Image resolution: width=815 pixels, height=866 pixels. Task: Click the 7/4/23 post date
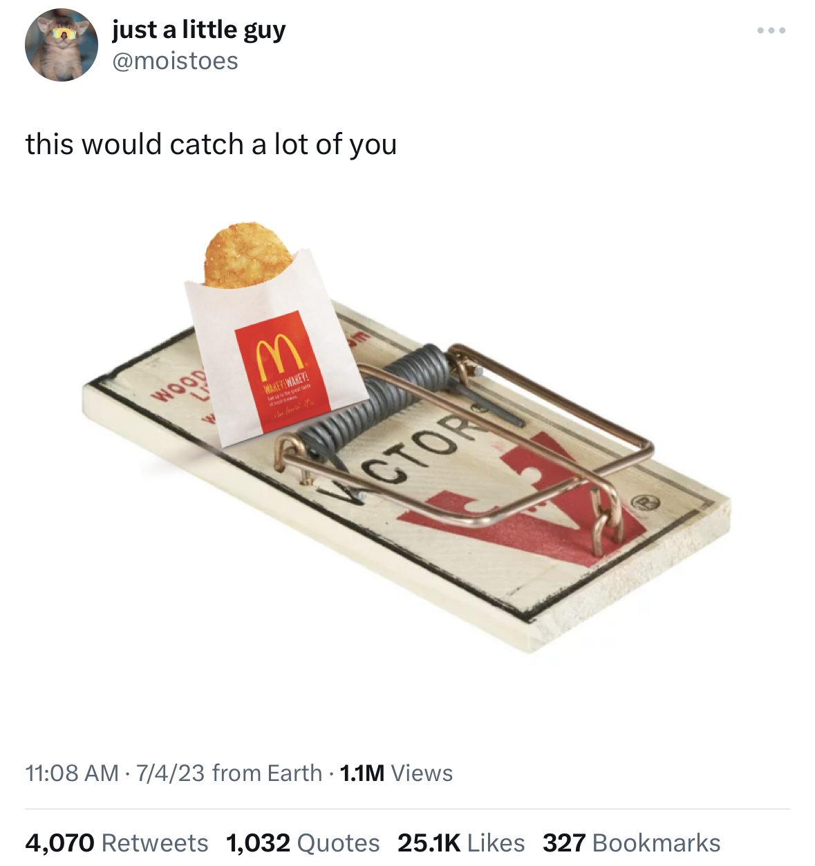[171, 773]
